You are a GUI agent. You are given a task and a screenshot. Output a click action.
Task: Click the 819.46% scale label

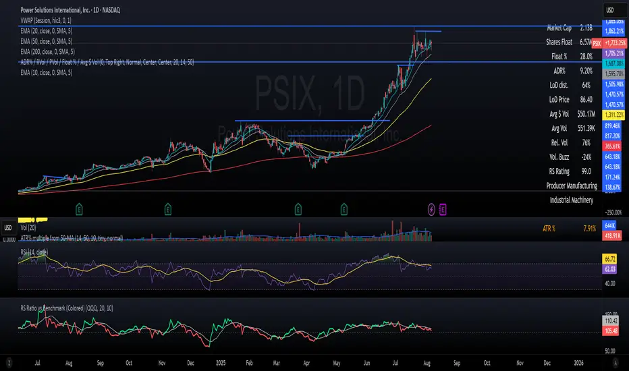(612, 125)
